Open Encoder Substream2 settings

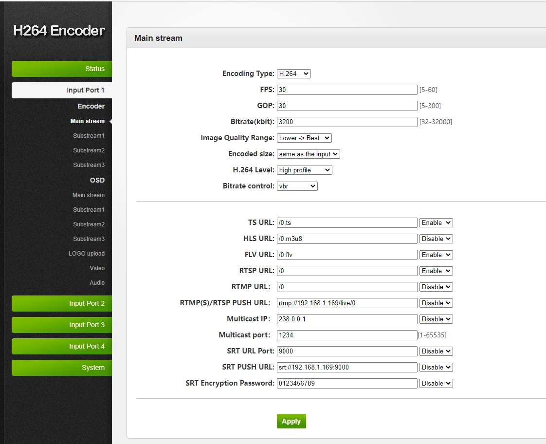click(x=89, y=150)
